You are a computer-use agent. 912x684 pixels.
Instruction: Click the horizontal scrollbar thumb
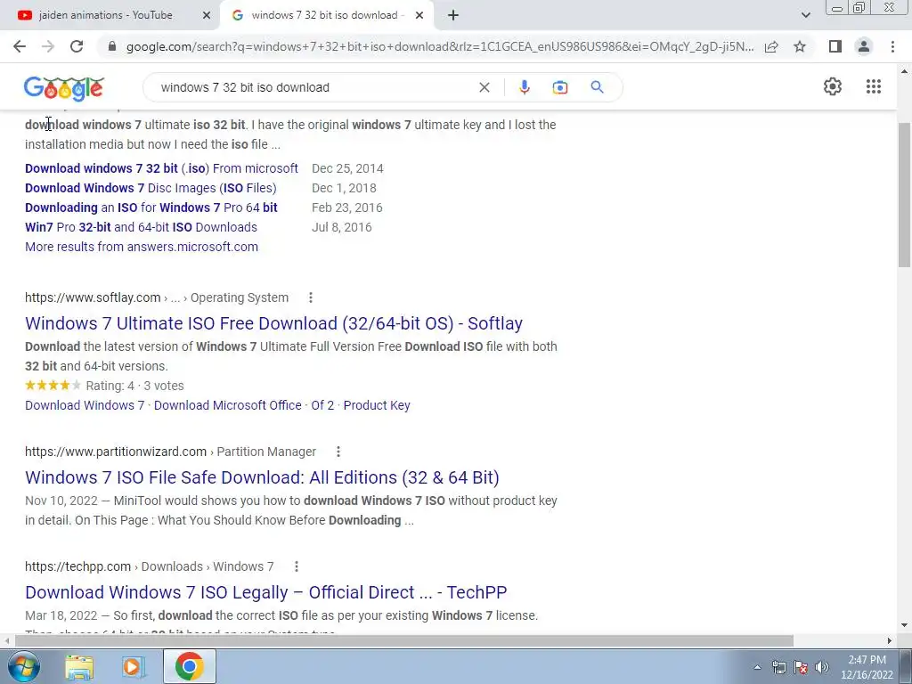click(403, 641)
